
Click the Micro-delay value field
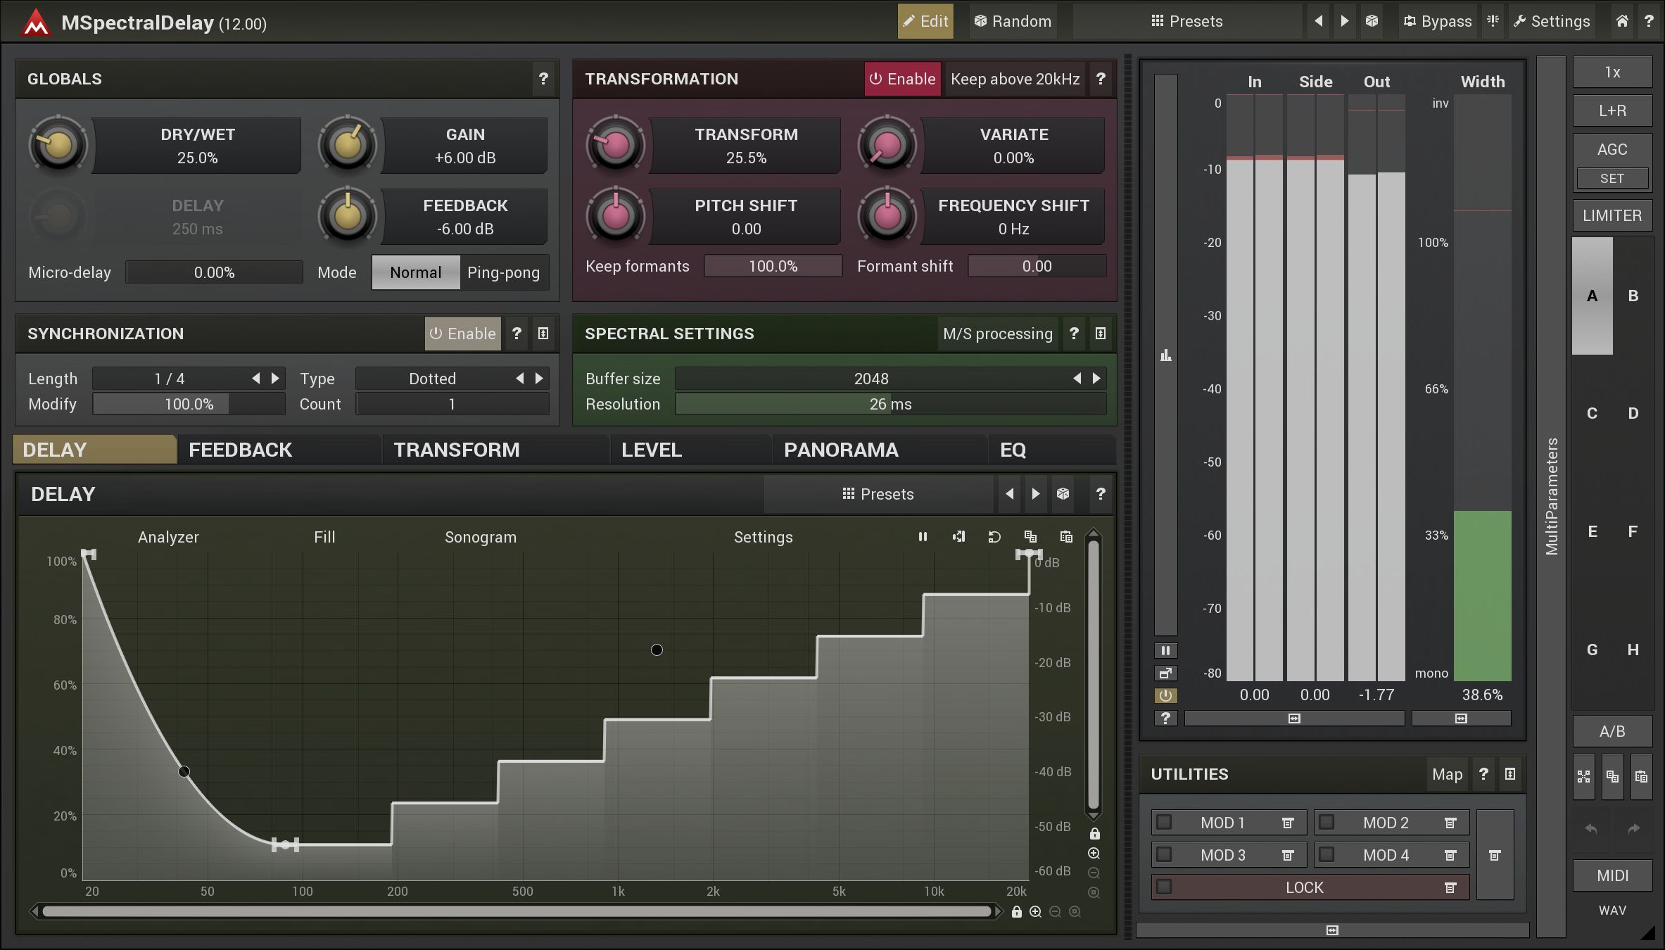tap(214, 272)
